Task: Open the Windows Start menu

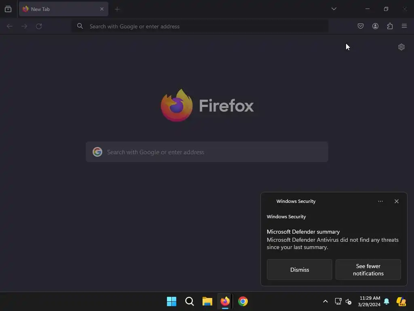Action: pyautogui.click(x=171, y=301)
